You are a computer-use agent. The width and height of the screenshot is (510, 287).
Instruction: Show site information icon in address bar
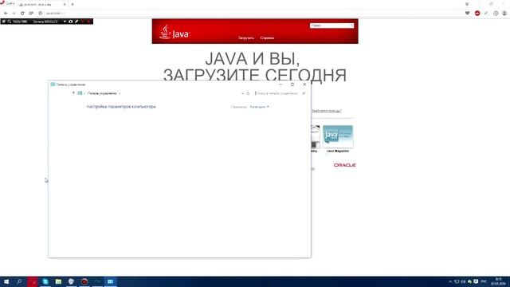[41, 14]
